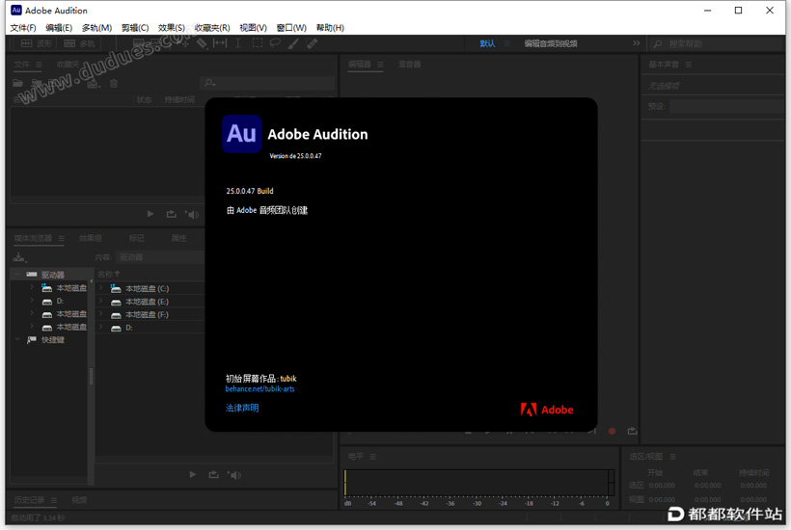
Task: Click the Au logo in the about dialog
Action: click(x=241, y=134)
